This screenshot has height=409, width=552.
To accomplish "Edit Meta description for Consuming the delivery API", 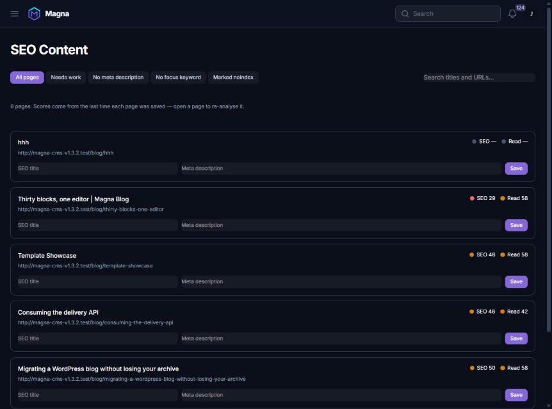I will tap(341, 338).
